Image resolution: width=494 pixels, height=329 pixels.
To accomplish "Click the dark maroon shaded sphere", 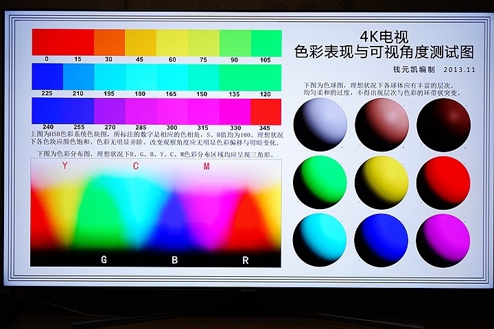I will tap(443, 125).
